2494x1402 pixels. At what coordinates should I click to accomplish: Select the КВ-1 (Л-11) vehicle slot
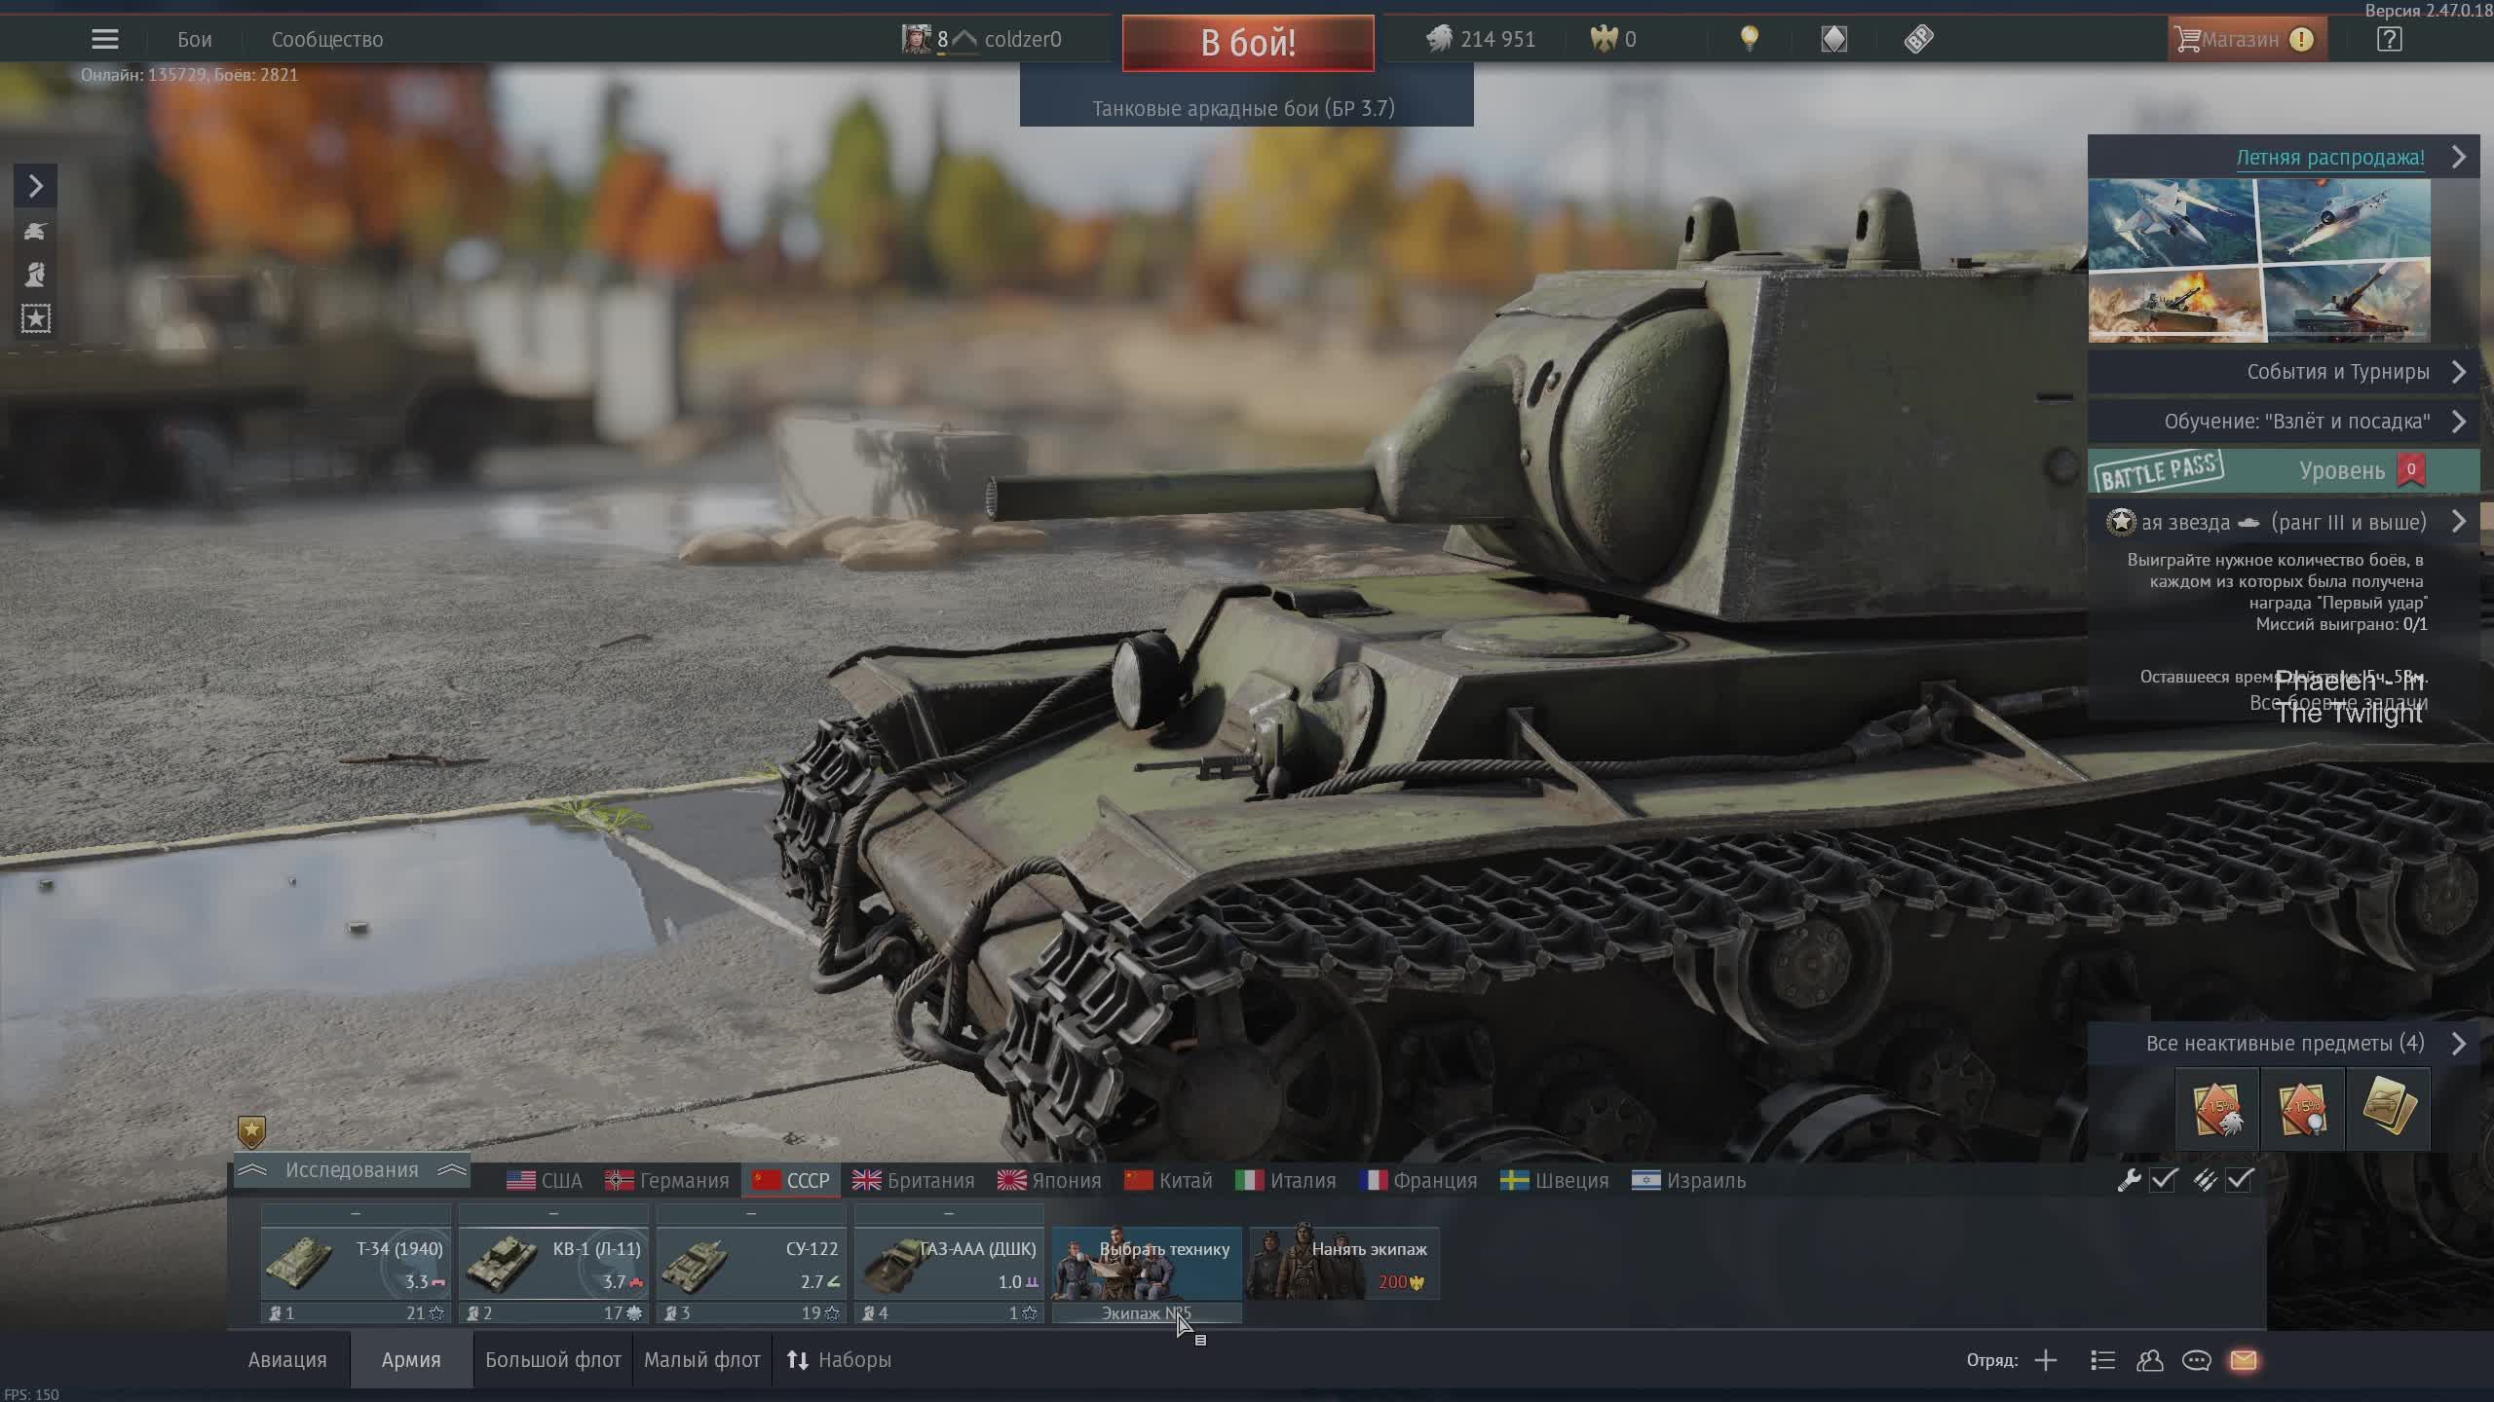tap(553, 1264)
